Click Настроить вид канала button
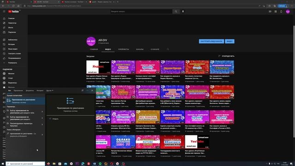Screen dimensions: 295x166 (211, 41)
